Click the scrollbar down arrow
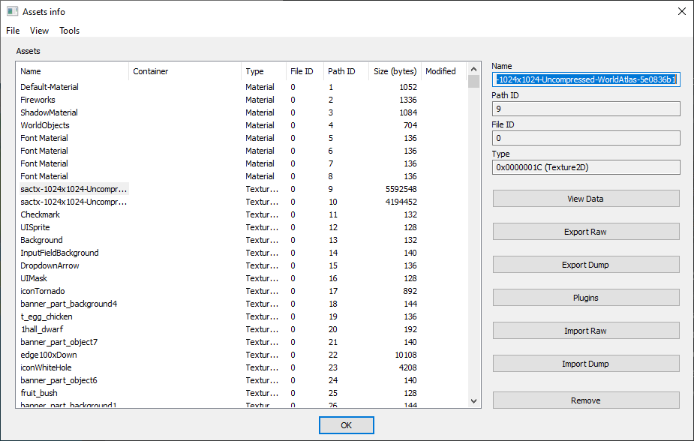694x441 pixels. coord(473,401)
